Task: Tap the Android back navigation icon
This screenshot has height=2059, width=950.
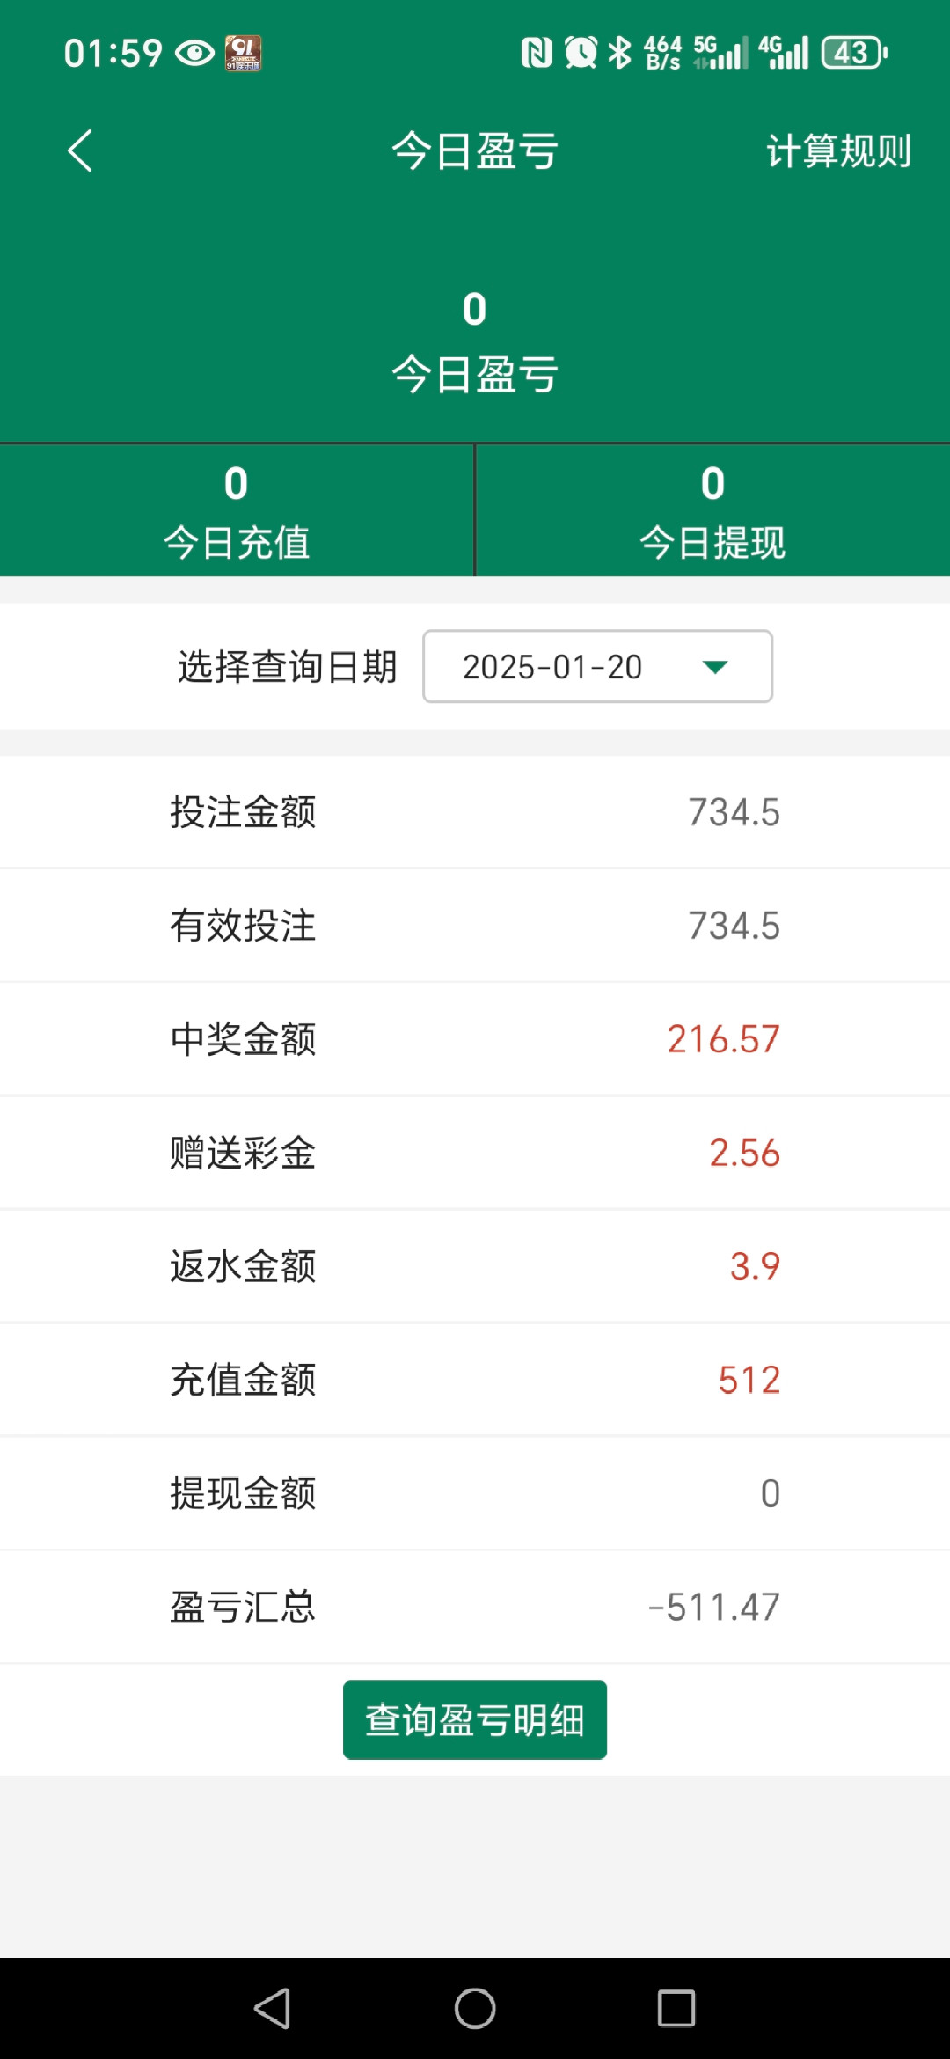Action: (x=273, y=2008)
